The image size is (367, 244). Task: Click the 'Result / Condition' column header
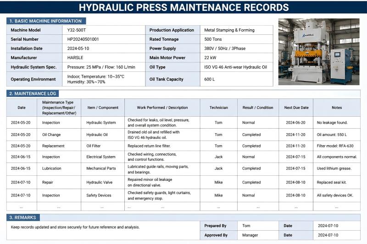coord(258,108)
